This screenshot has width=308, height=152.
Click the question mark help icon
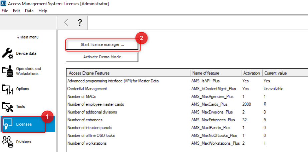[80, 22]
